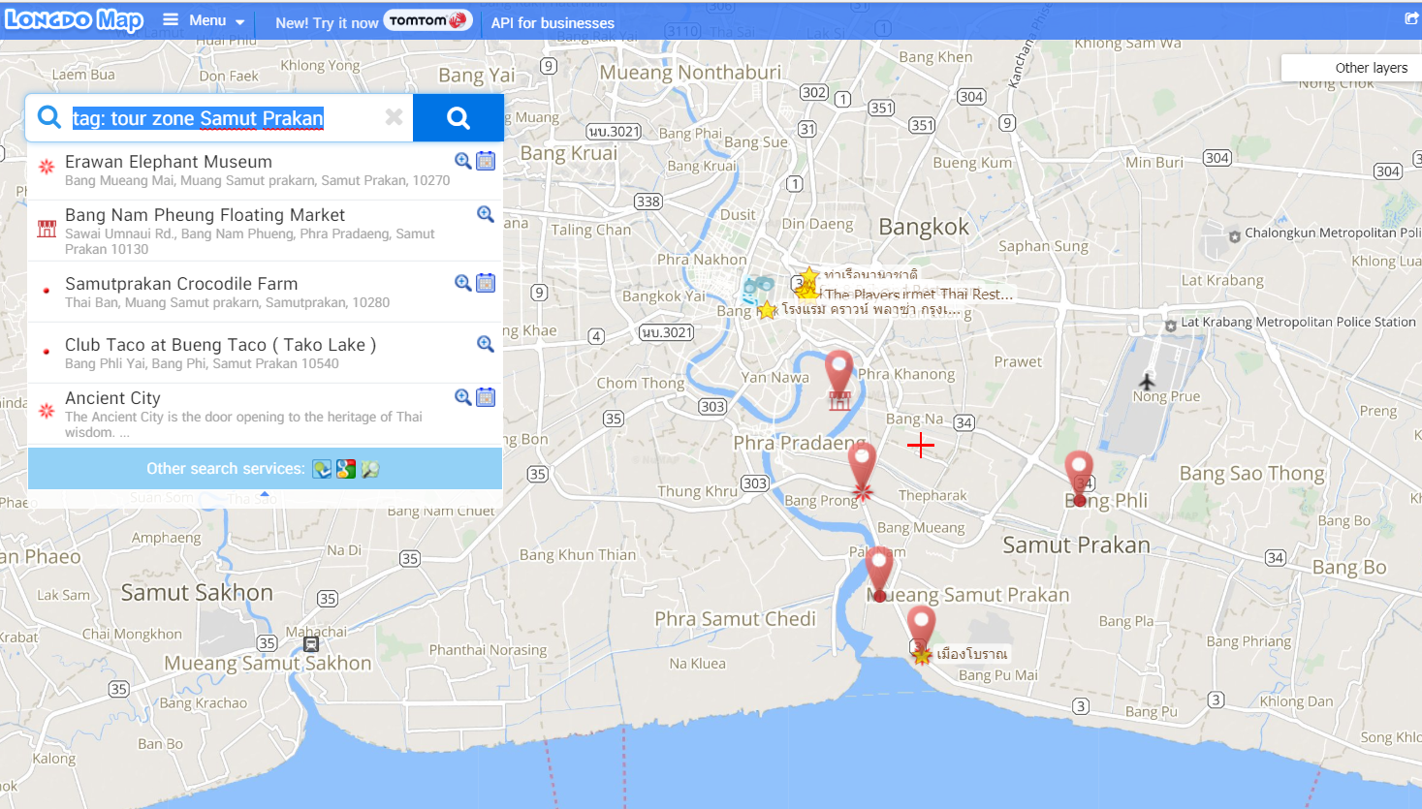1422x809 pixels.
Task: Zoom to Erawan Elephant Museum location
Action: 463,161
